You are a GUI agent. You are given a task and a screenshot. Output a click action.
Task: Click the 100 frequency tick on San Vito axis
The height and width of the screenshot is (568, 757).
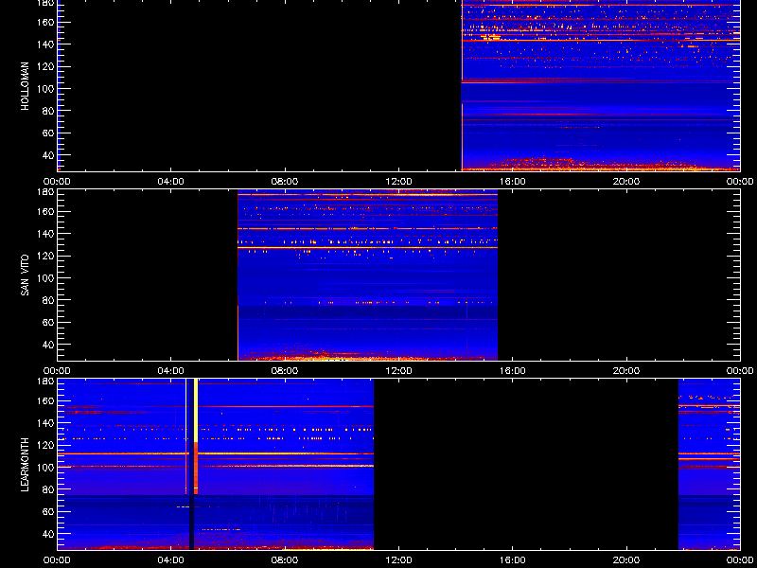click(x=45, y=278)
